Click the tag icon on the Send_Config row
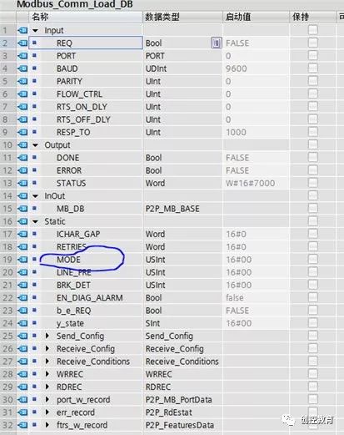The height and width of the screenshot is (435, 344). (22, 336)
